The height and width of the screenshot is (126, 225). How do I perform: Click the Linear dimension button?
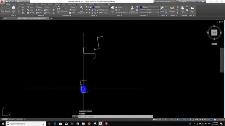pyautogui.click(x=72, y=7)
